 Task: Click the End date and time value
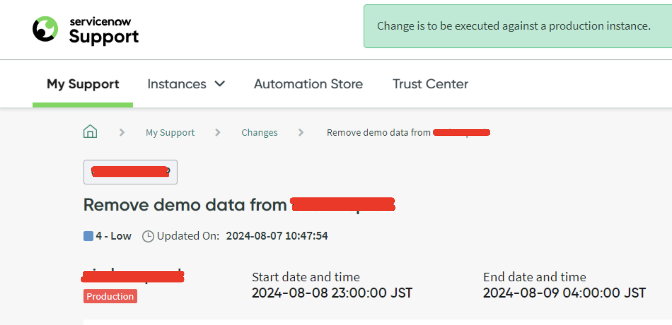tap(564, 293)
